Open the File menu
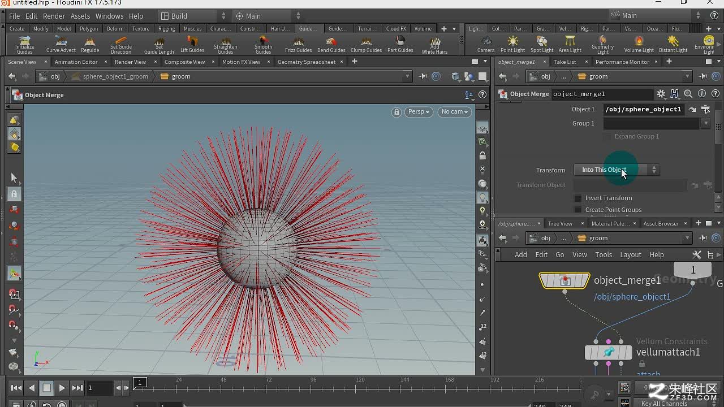This screenshot has width=724, height=407. (15, 16)
